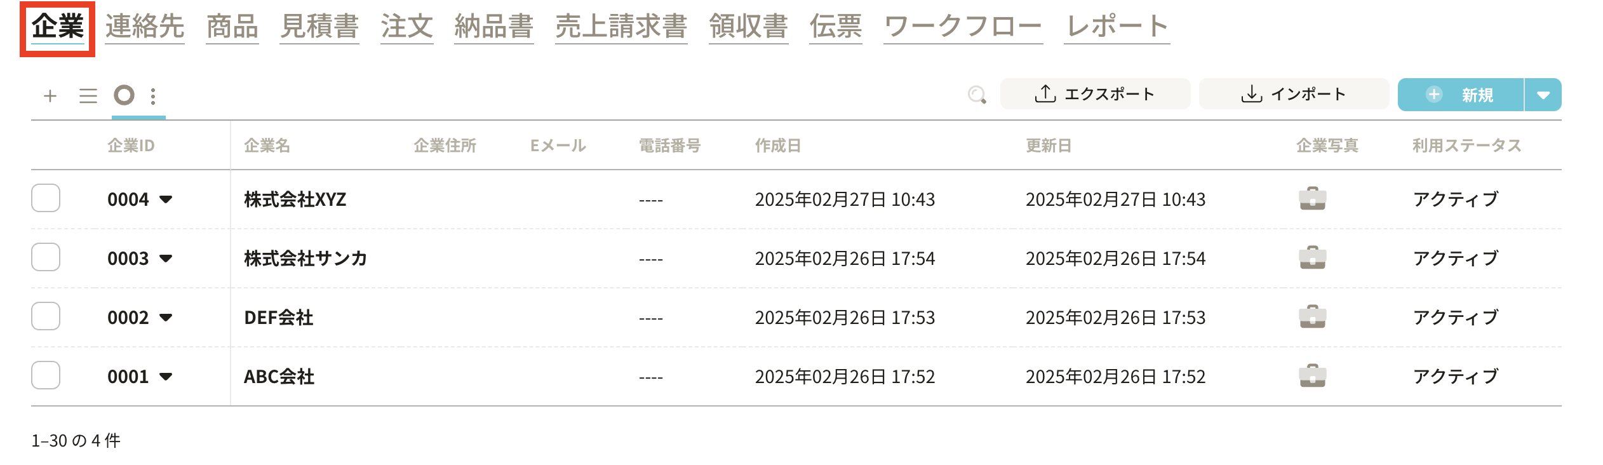Open the 見積書 tab
Image resolution: width=1603 pixels, height=465 pixels.
[319, 27]
